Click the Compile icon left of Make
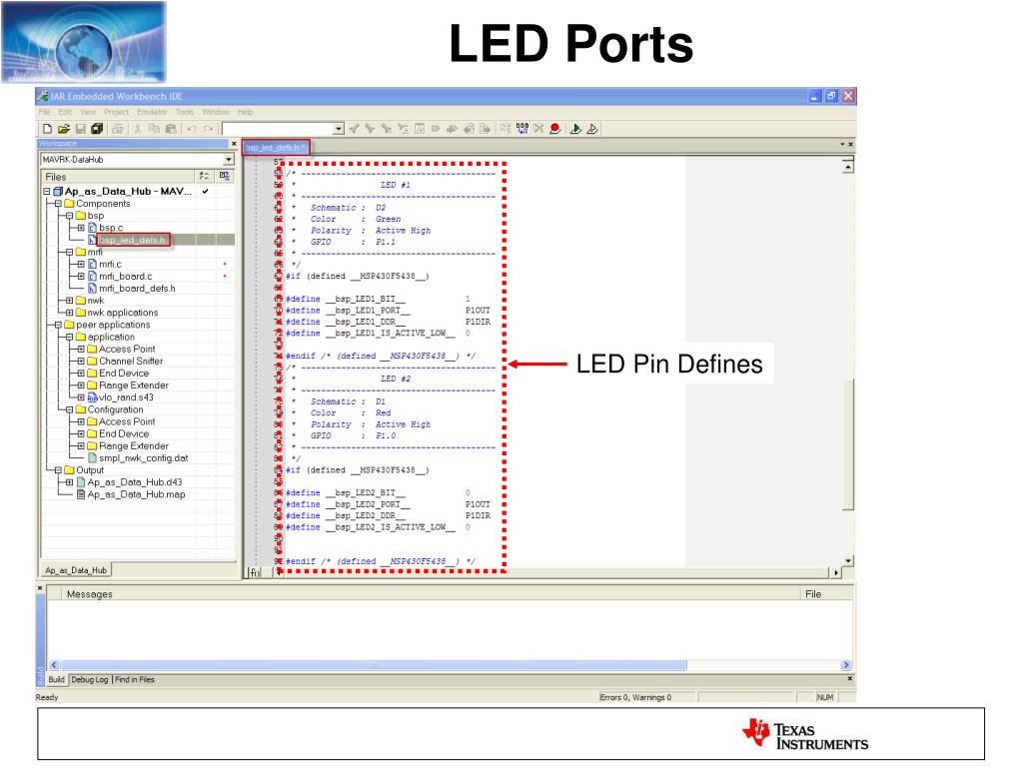 [x=506, y=129]
